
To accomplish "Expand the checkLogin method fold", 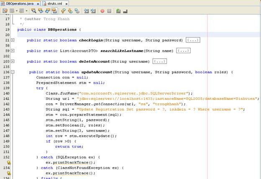I will point(13,40).
